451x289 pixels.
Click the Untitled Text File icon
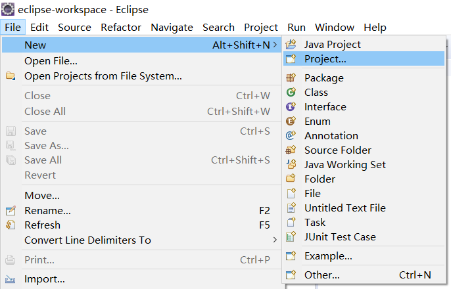tap(291, 208)
